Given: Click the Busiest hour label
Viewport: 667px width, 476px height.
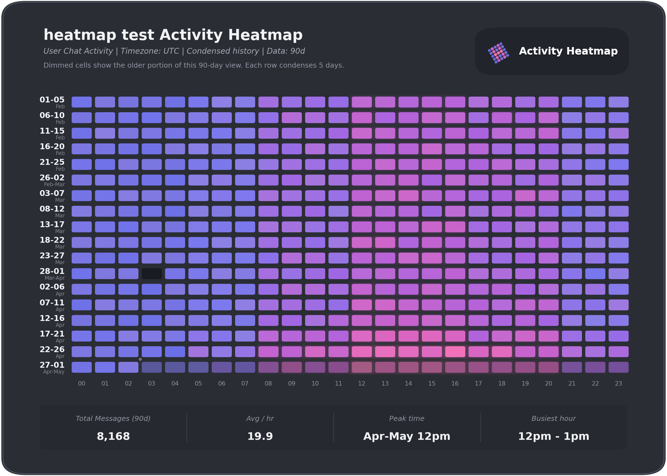Looking at the screenshot, I should (x=554, y=418).
